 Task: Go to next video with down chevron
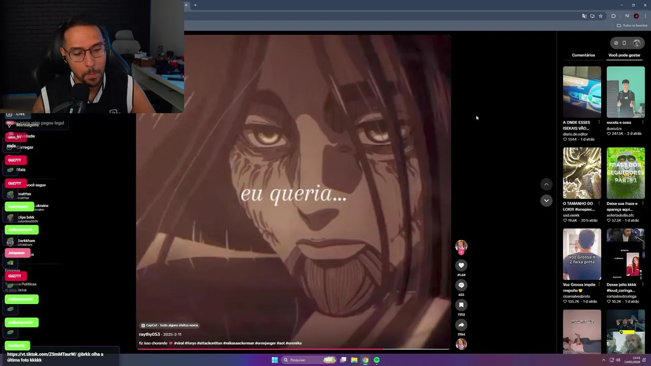(x=546, y=200)
